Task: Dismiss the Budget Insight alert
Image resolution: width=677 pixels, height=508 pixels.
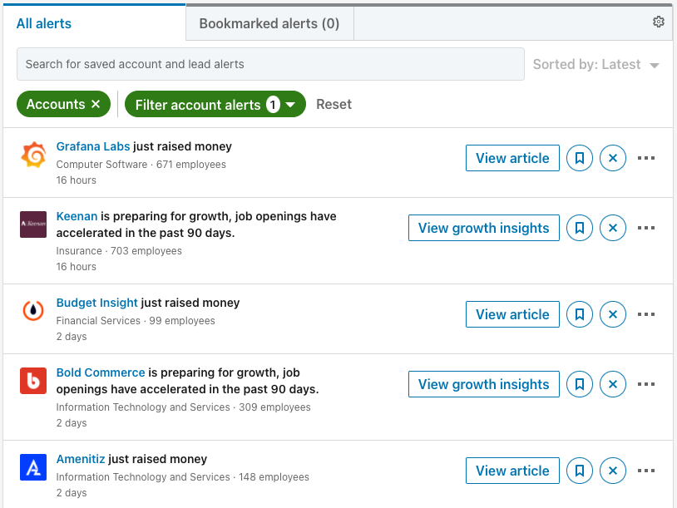Action: click(x=613, y=314)
